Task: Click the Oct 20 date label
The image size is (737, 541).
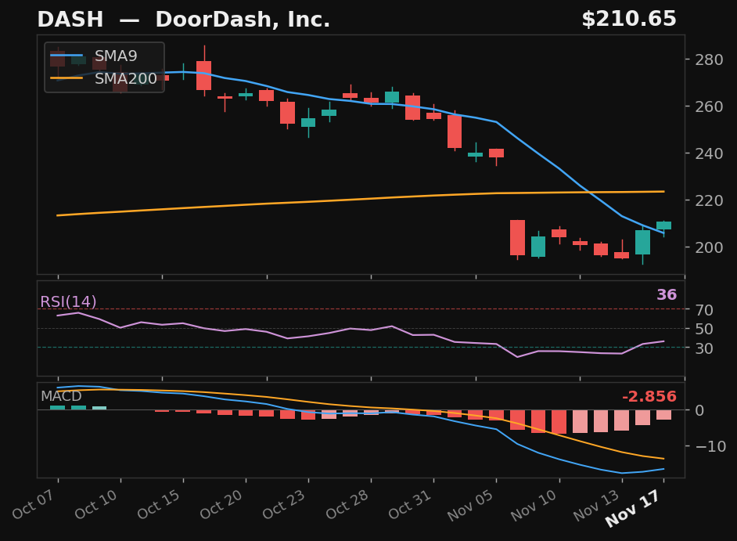Action: [221, 504]
